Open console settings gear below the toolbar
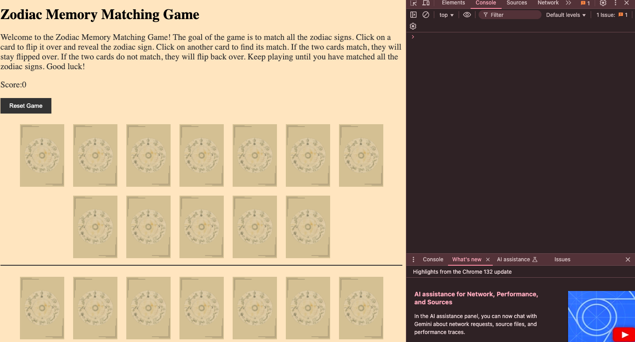 point(413,26)
